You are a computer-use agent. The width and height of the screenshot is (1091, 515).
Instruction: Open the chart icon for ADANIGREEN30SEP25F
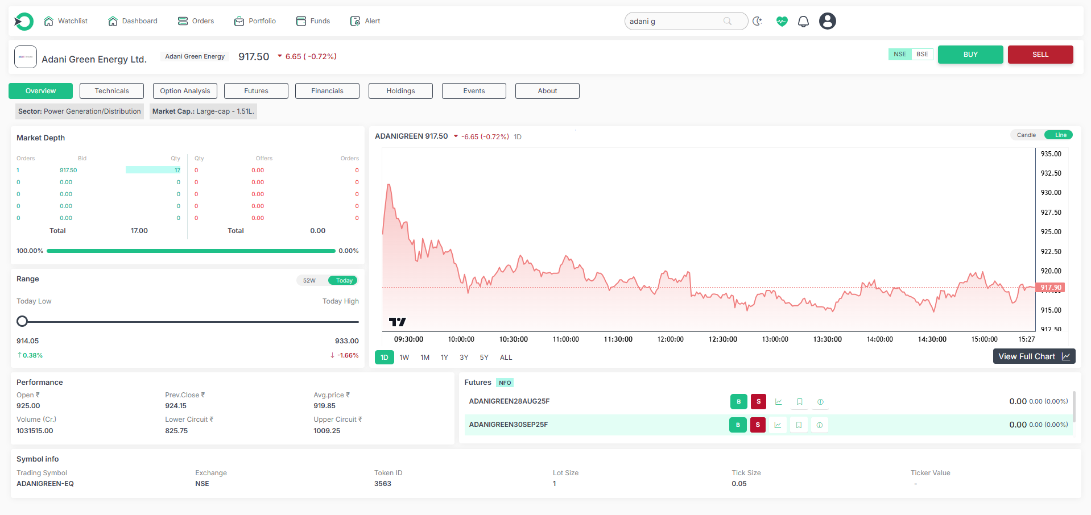[778, 425]
